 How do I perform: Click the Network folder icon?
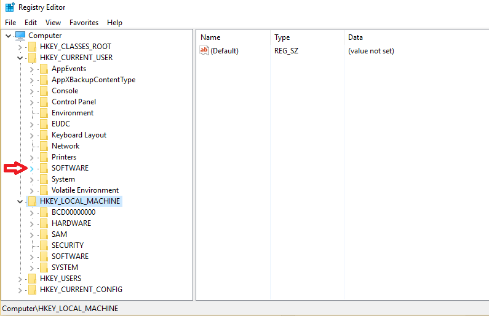pyautogui.click(x=44, y=146)
